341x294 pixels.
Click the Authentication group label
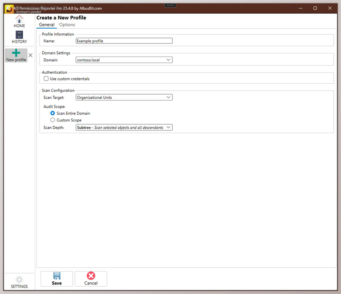pyautogui.click(x=55, y=72)
